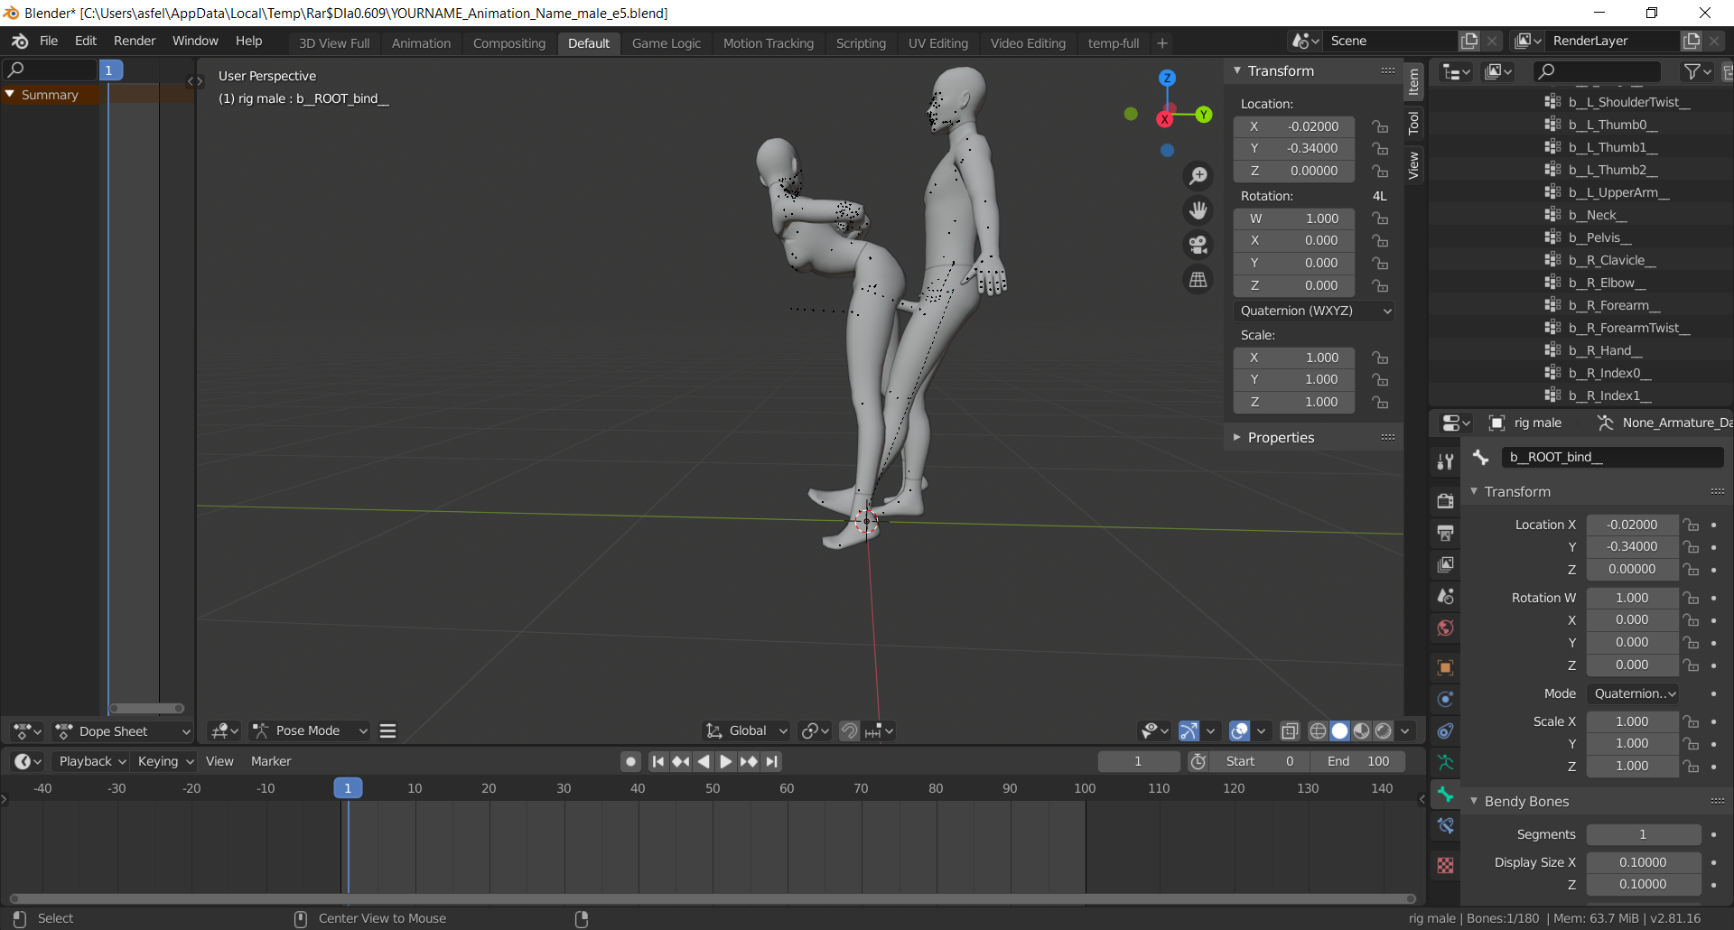The height and width of the screenshot is (930, 1734).
Task: Toggle the use preview range clock
Action: (1198, 761)
